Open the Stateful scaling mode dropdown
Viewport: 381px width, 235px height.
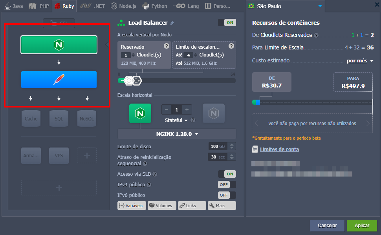(x=176, y=120)
